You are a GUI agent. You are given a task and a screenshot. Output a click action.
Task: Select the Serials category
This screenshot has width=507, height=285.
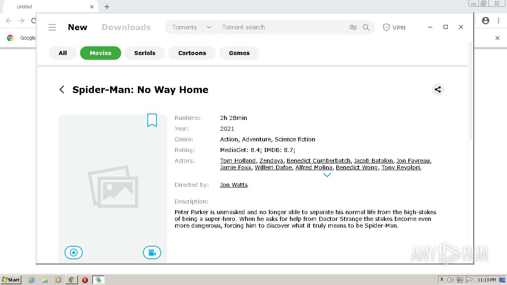[145, 53]
